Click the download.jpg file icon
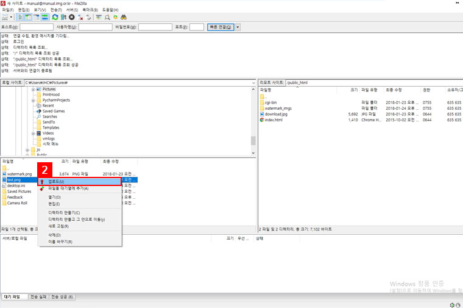Viewport: 463px width, 308px height. [x=262, y=114]
